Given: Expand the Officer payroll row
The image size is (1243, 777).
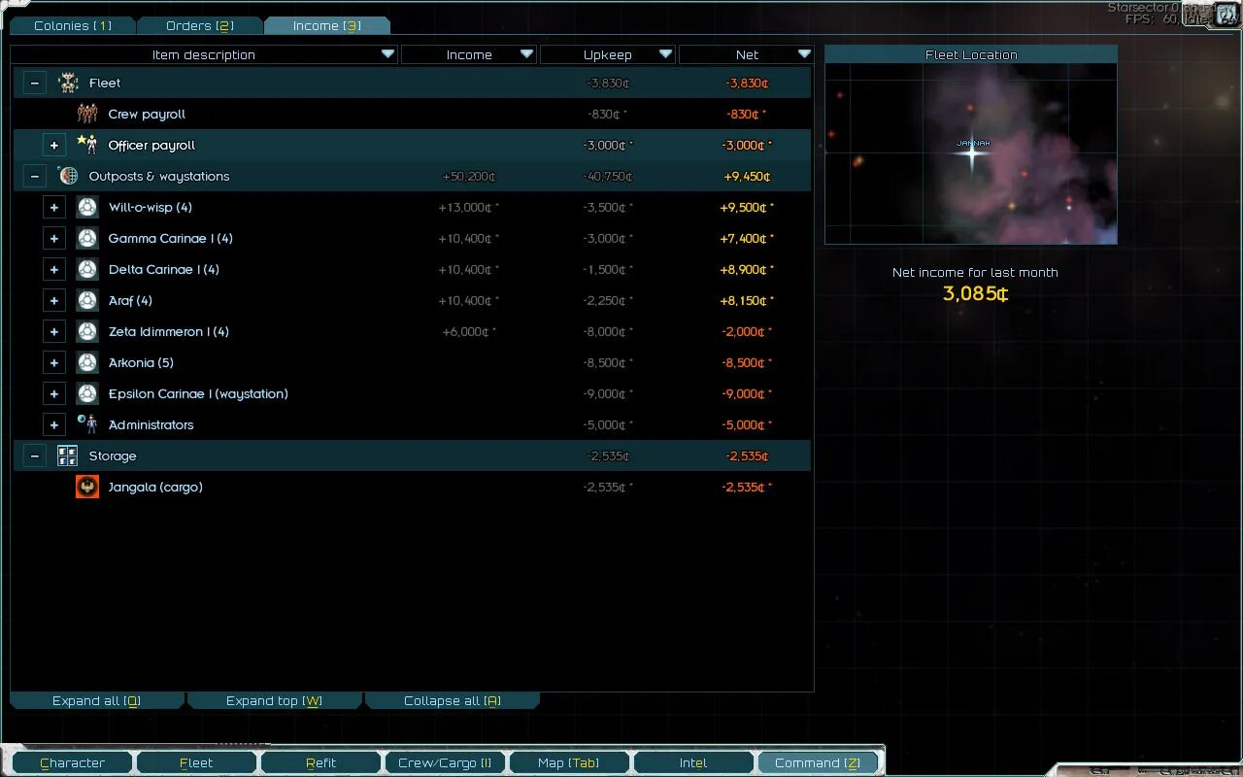Looking at the screenshot, I should click(54, 145).
